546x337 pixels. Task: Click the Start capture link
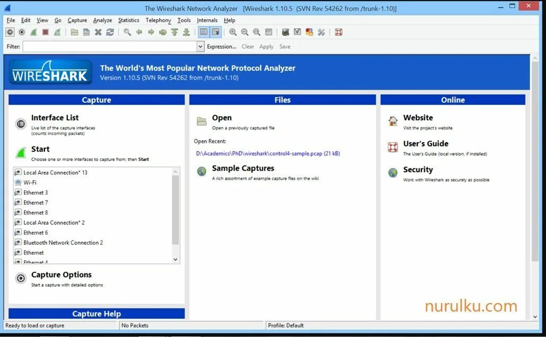[x=40, y=149]
